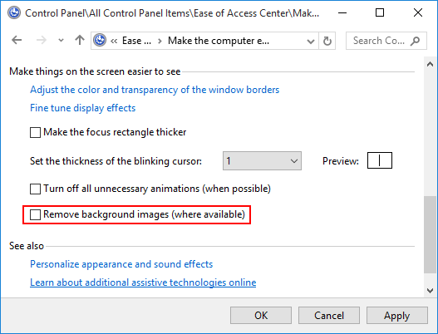
Task: Check Turn off all unnecessary animations
Action: pyautogui.click(x=35, y=189)
